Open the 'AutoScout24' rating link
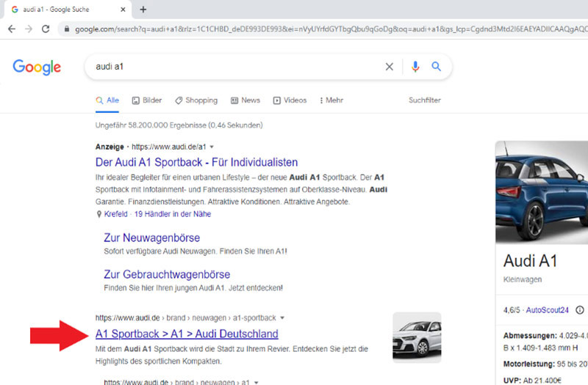The width and height of the screenshot is (588, 385). pos(547,310)
